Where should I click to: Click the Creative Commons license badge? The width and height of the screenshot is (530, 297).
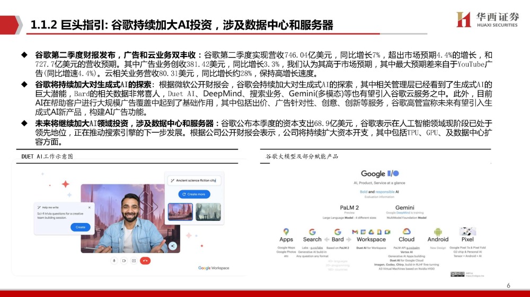pyautogui.click(x=457, y=274)
